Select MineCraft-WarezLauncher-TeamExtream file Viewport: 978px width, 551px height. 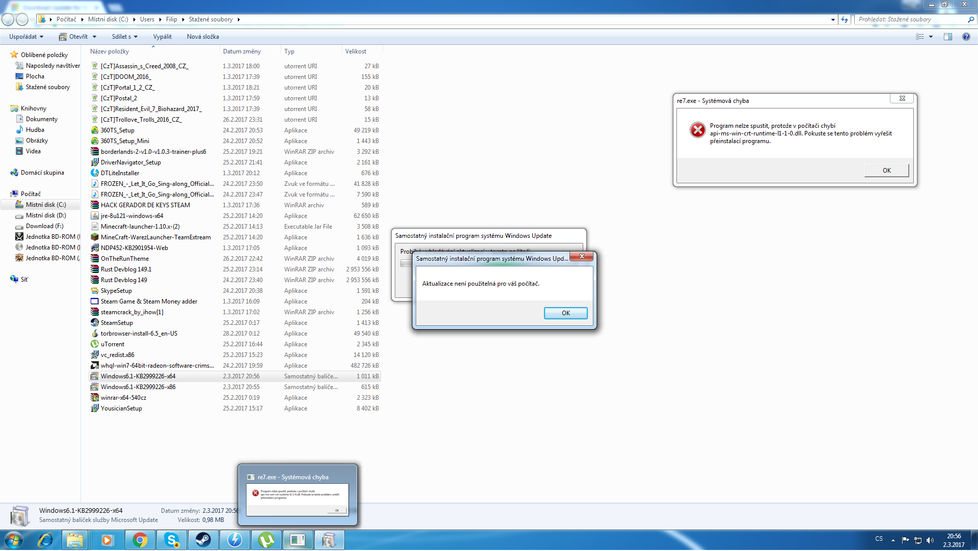[x=156, y=237]
